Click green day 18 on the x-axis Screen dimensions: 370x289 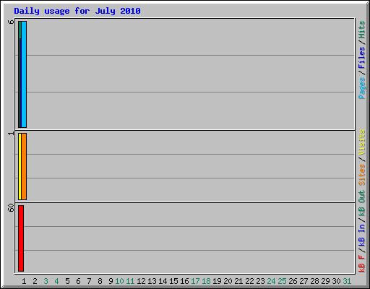[x=206, y=281]
